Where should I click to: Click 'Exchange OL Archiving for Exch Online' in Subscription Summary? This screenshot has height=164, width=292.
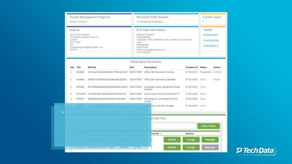click(x=161, y=100)
